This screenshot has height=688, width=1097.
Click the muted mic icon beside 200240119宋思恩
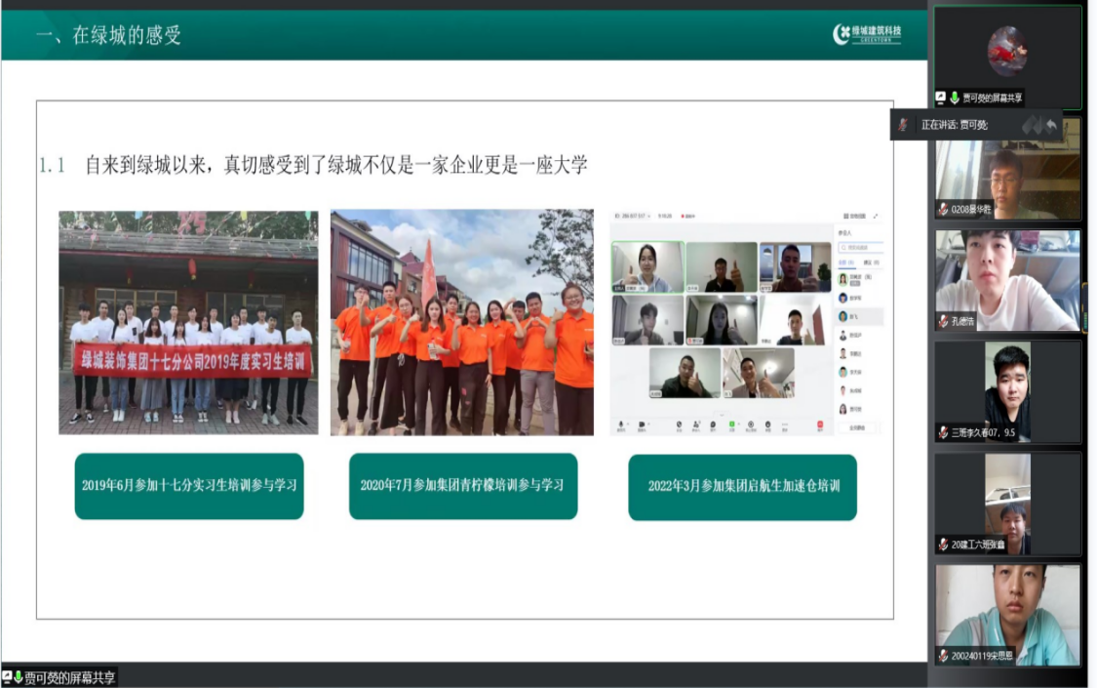[943, 656]
